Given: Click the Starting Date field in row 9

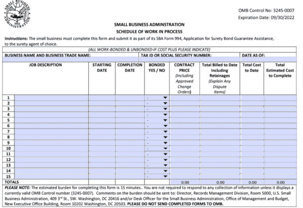Looking at the screenshot, I should click(x=102, y=143).
